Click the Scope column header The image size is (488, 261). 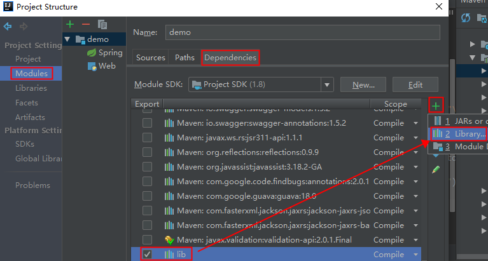coord(396,104)
